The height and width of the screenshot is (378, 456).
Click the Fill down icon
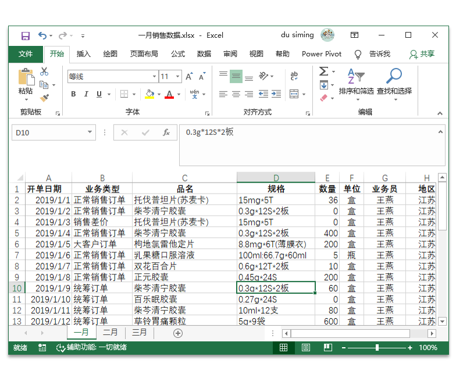click(323, 85)
